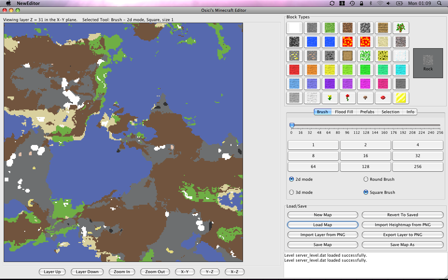Click the Load Map button
Image resolution: width=448 pixels, height=280 pixels.
tap(323, 225)
